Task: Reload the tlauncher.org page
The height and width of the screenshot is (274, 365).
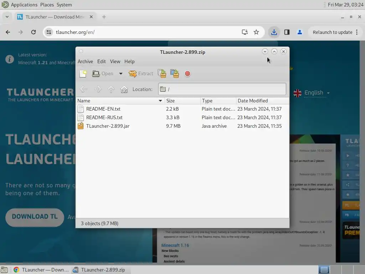Action: point(34,32)
